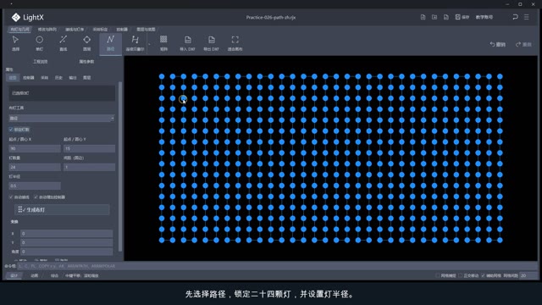Click the command line input bar

click(x=277, y=266)
